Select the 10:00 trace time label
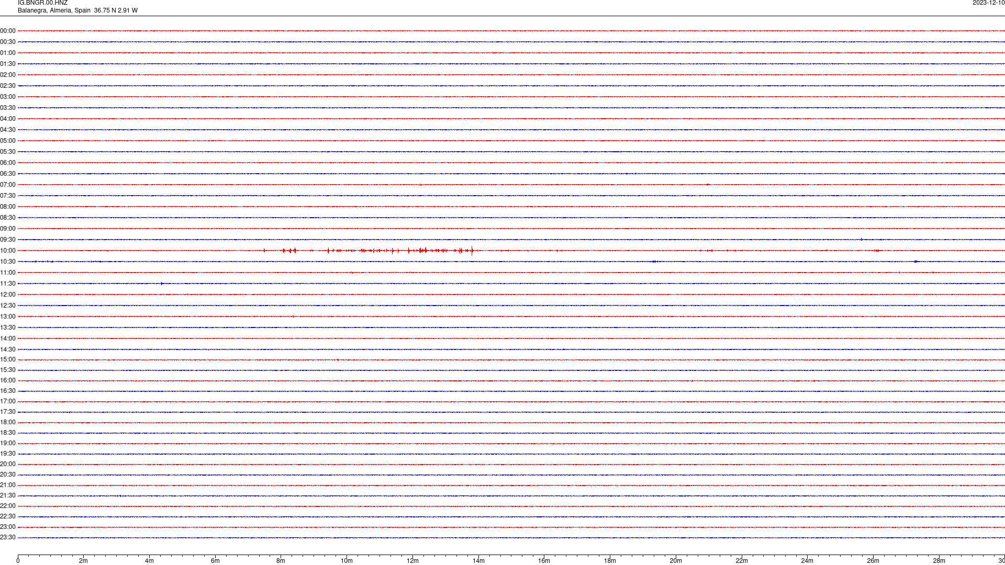Screen dimensions: 1005x565 [8, 251]
